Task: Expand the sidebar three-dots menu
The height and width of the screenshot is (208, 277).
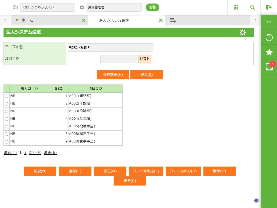Action: tap(269, 22)
